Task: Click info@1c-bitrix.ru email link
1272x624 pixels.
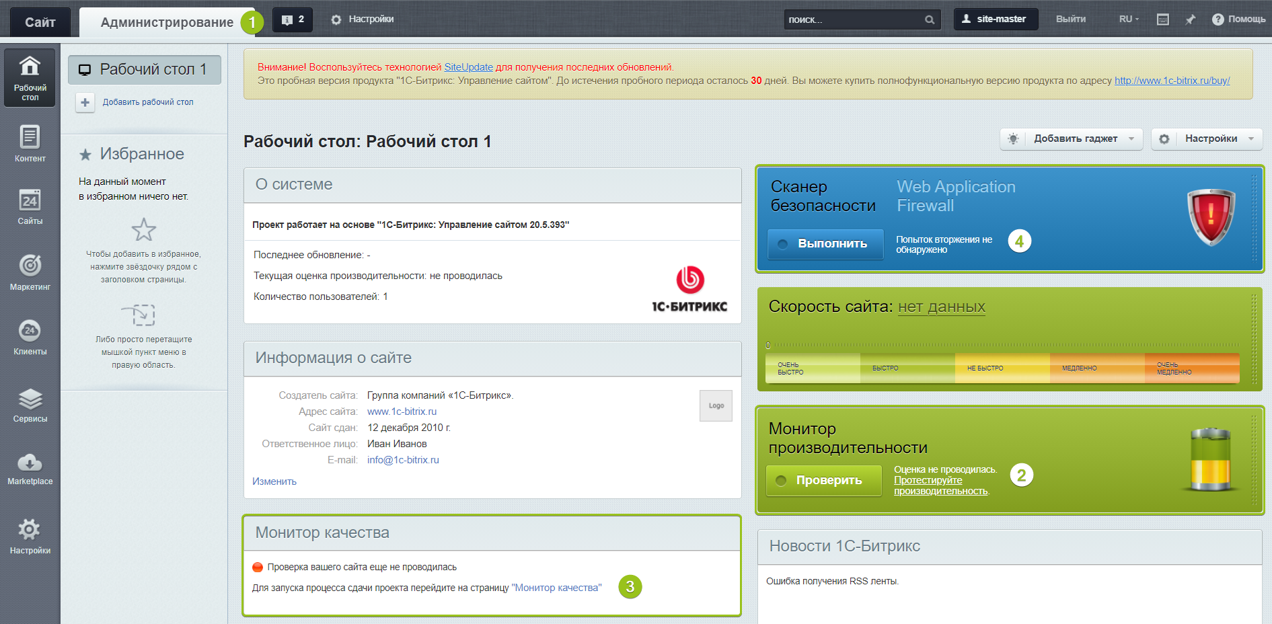Action: click(403, 460)
